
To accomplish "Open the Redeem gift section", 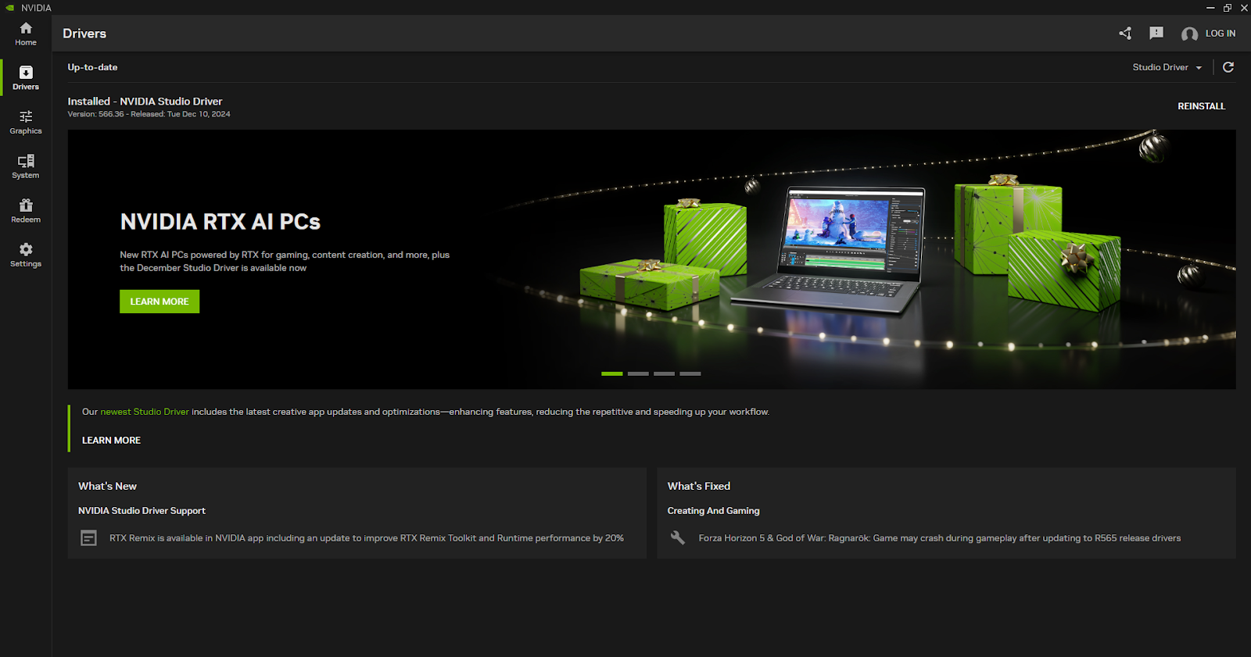I will click(26, 211).
